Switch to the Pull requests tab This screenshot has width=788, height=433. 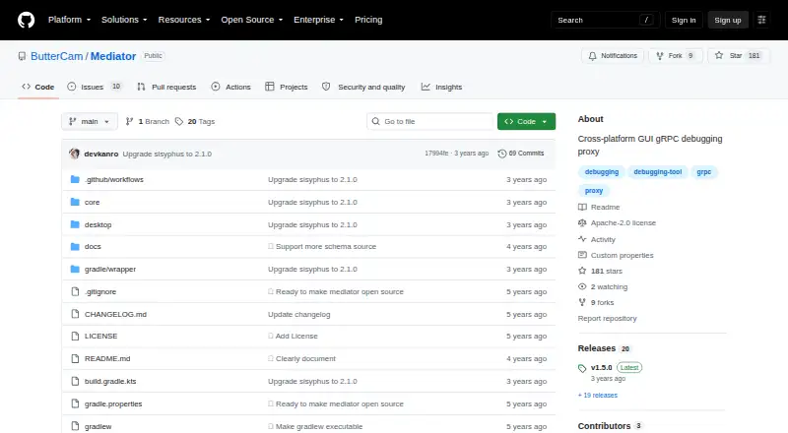pos(166,87)
